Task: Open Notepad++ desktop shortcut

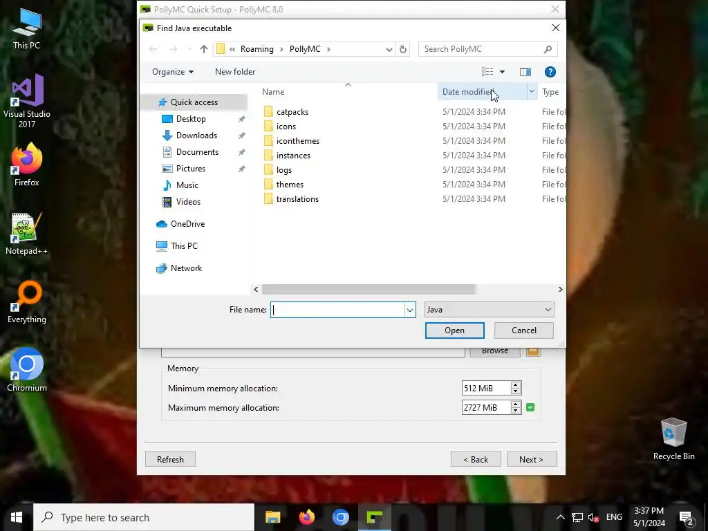Action: pyautogui.click(x=27, y=234)
